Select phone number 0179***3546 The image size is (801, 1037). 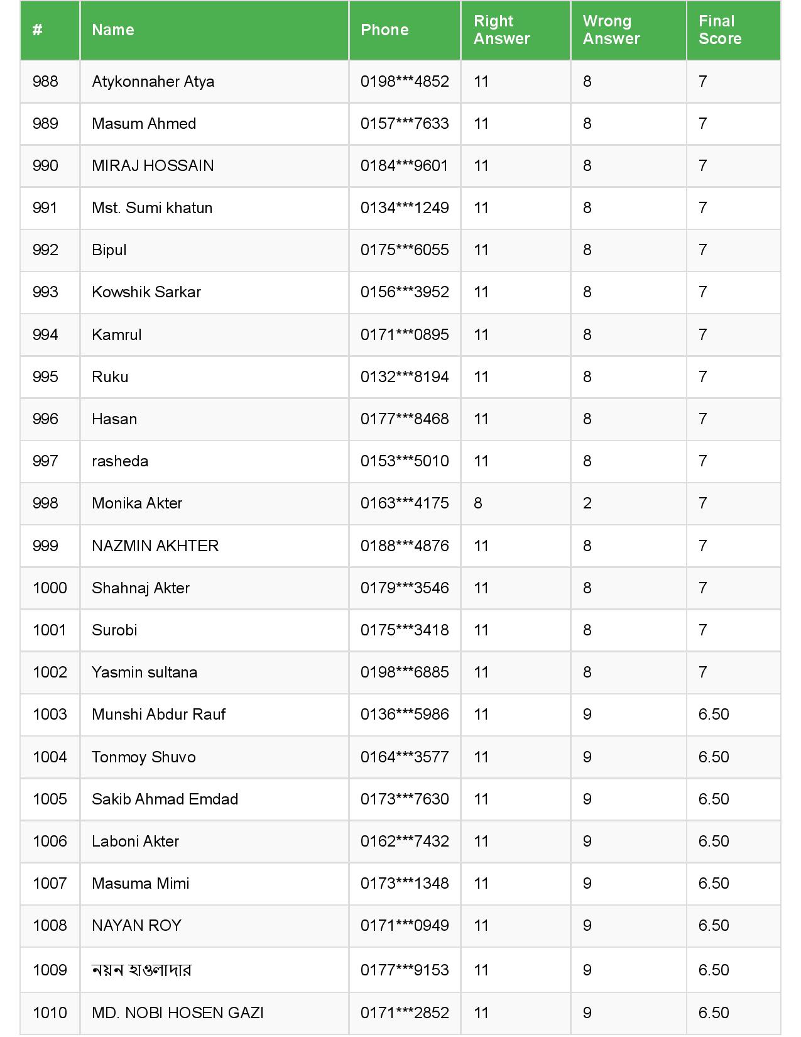point(405,588)
